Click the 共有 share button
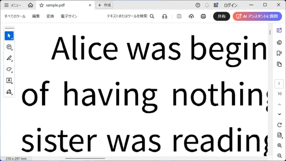The image size is (286, 161). pyautogui.click(x=222, y=16)
